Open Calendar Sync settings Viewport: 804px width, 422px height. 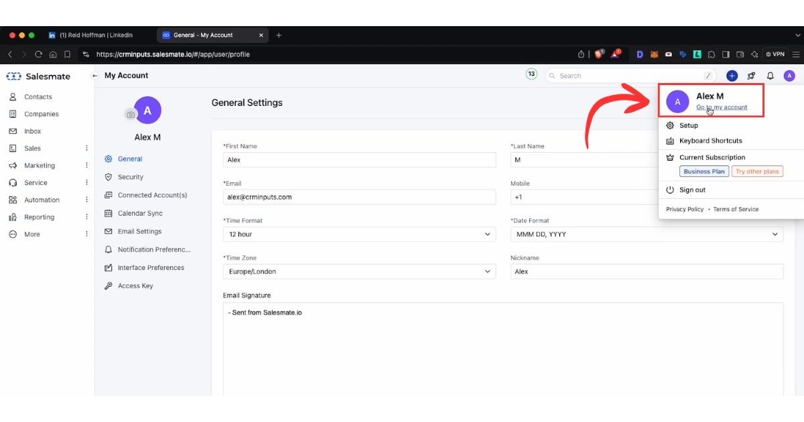(x=140, y=213)
